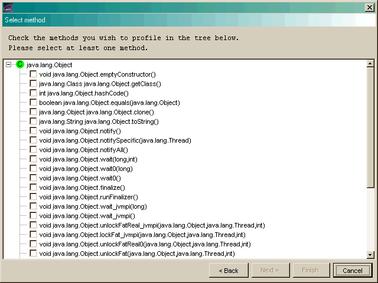Viewport: 378px width, 283px height.
Task: Check the wait(long,int) method checkbox
Action: (x=33, y=159)
